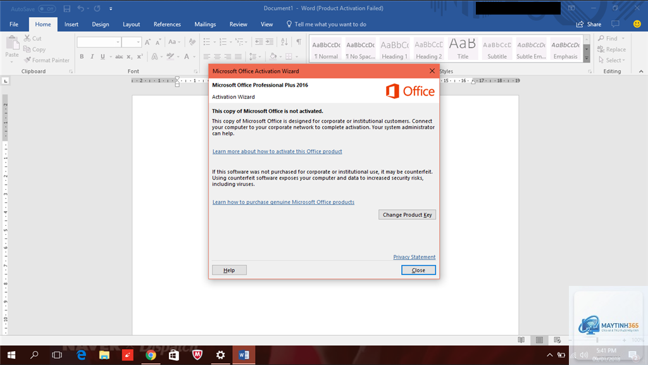This screenshot has width=648, height=365.
Task: Open the File tab
Action: click(x=14, y=25)
